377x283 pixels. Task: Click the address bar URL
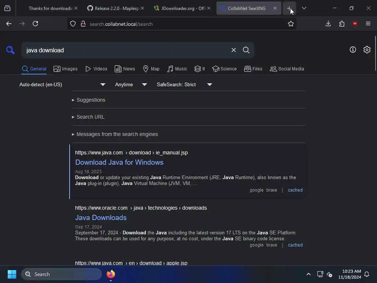pos(121,24)
